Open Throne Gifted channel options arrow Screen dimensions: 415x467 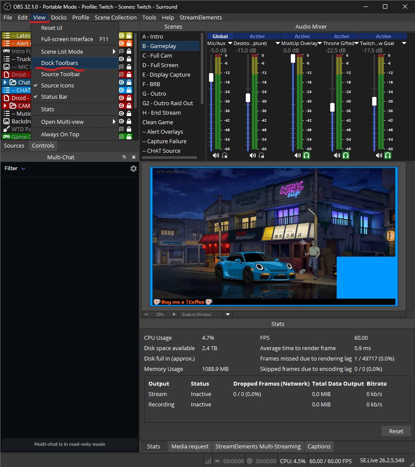pyautogui.click(x=356, y=43)
